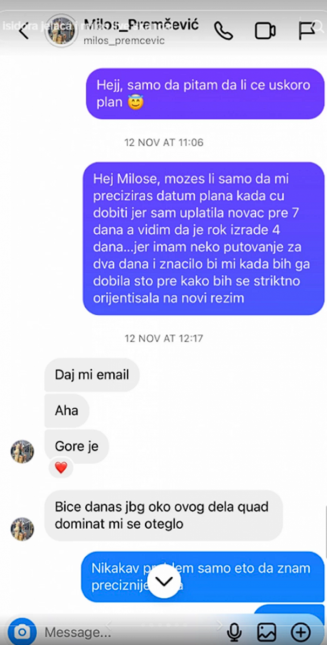Tap the 'Nikakav problem' blue bubble

(x=202, y=577)
